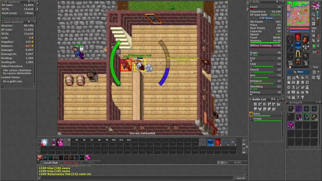Click blue armor action bar slot
The image size is (322, 181).
pos(210,143)
